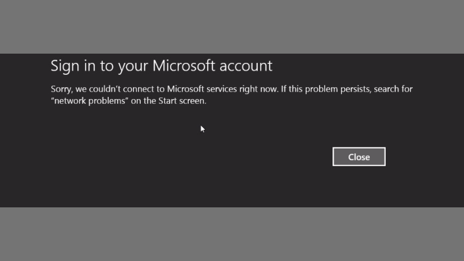
Task: Click the dark dialog area beneath the Close button
Action: 359,186
